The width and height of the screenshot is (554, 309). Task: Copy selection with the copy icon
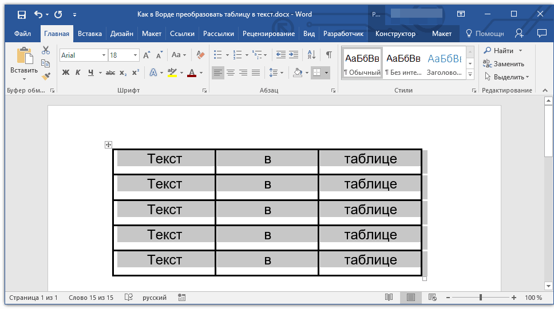[46, 63]
